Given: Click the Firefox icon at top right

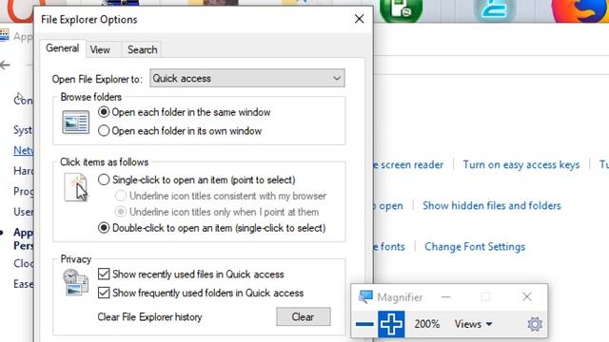Looking at the screenshot, I should [580, 10].
